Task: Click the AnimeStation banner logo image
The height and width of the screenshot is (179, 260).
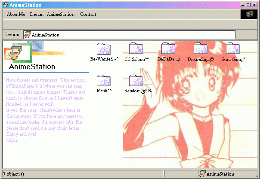Action: tap(18, 53)
